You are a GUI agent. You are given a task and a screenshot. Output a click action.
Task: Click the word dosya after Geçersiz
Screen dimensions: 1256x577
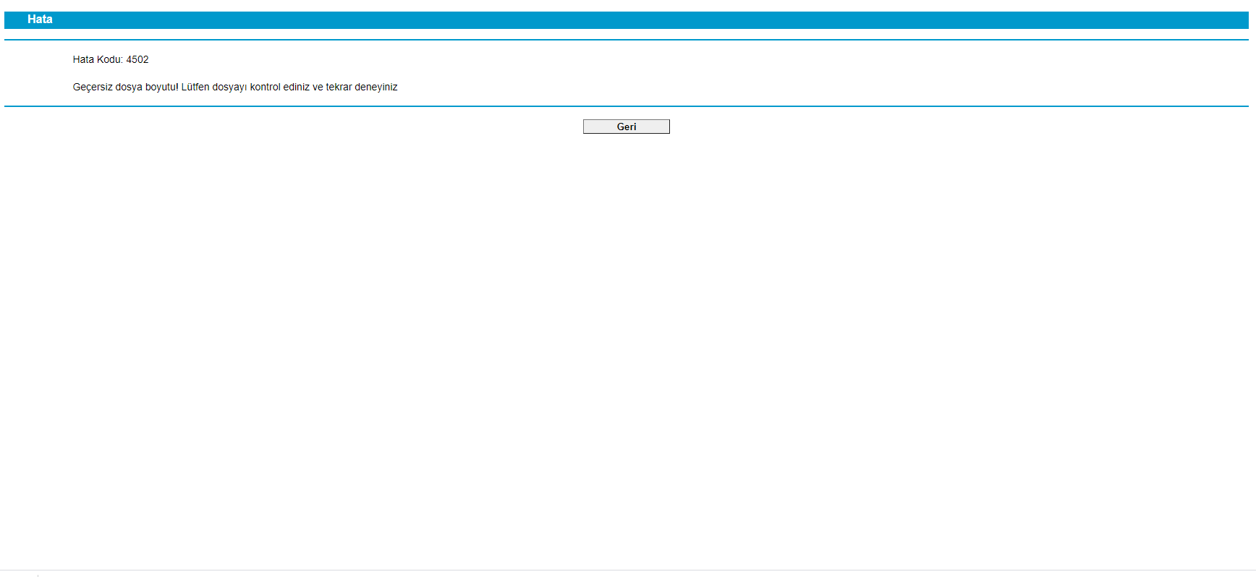click(x=129, y=87)
